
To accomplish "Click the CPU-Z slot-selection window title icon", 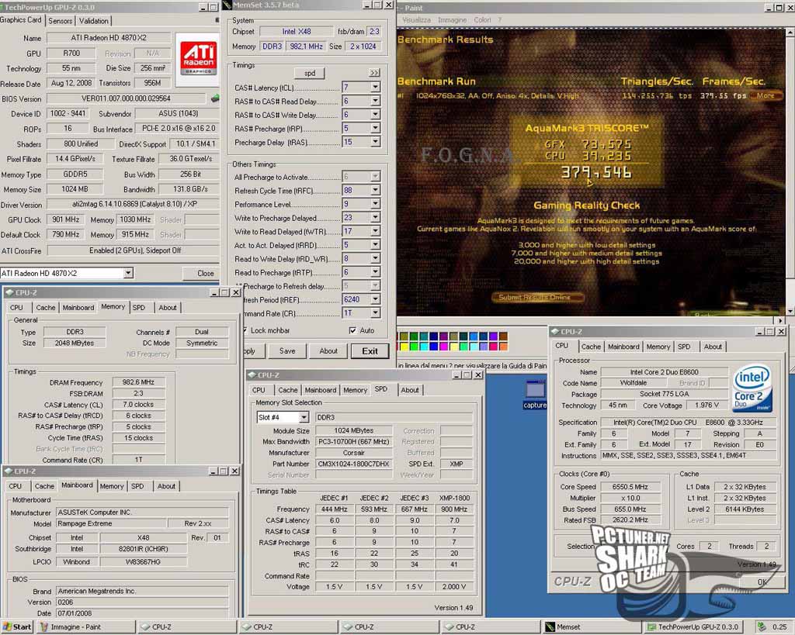I will pyautogui.click(x=252, y=375).
